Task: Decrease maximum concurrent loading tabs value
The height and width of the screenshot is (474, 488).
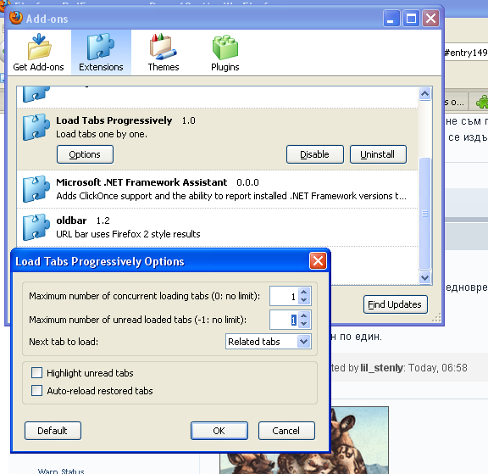Action: pos(304,300)
